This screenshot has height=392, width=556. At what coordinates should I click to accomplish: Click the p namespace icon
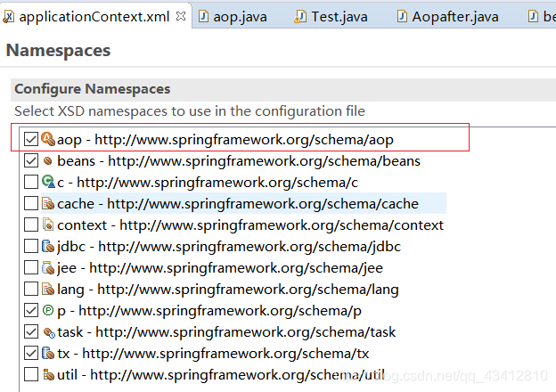(48, 310)
